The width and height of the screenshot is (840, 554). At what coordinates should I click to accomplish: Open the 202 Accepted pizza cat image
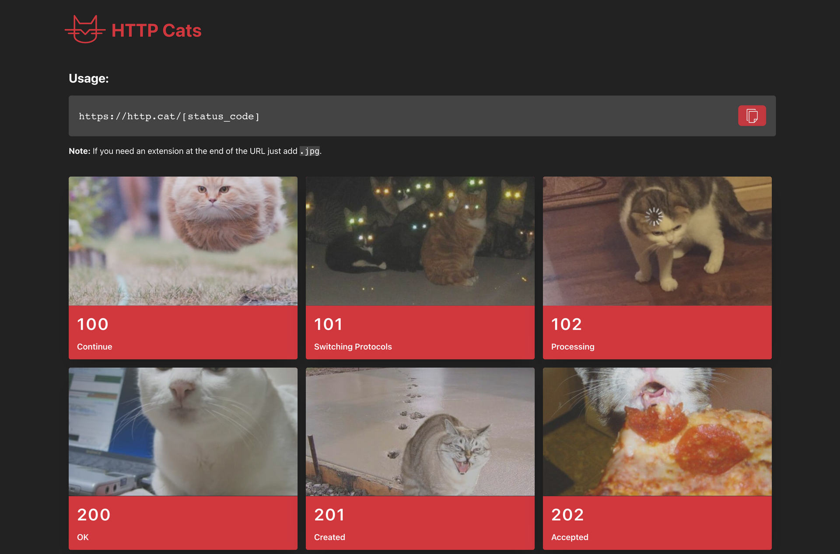[657, 432]
